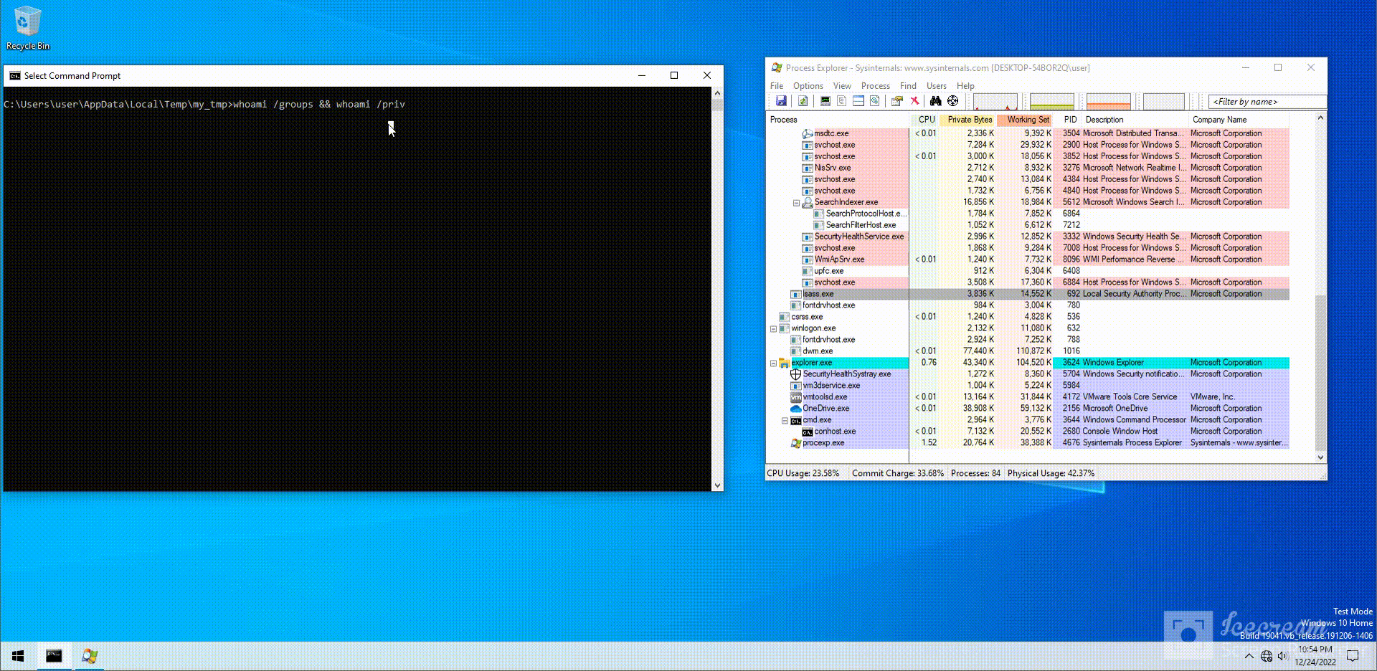Image resolution: width=1377 pixels, height=671 pixels.
Task: Click the Filter by name field
Action: tap(1267, 102)
